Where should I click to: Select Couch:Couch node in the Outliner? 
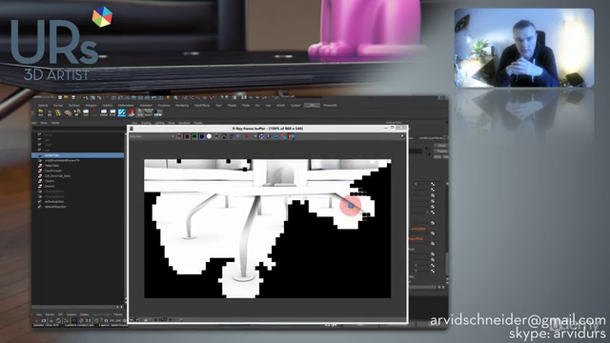[x=53, y=171]
